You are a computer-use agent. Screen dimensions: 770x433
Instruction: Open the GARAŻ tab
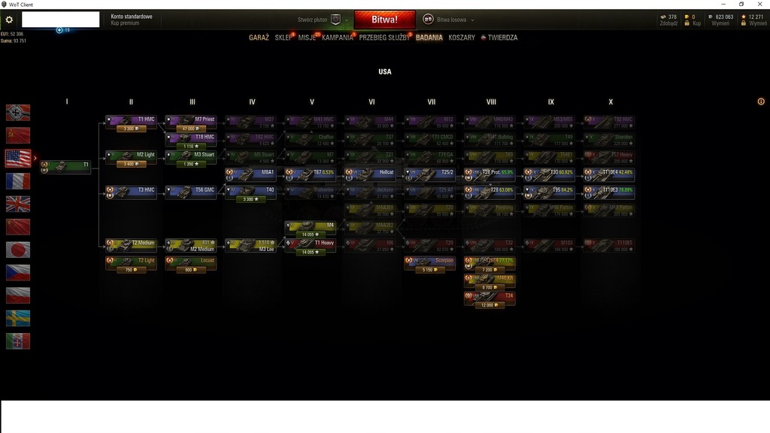(259, 38)
